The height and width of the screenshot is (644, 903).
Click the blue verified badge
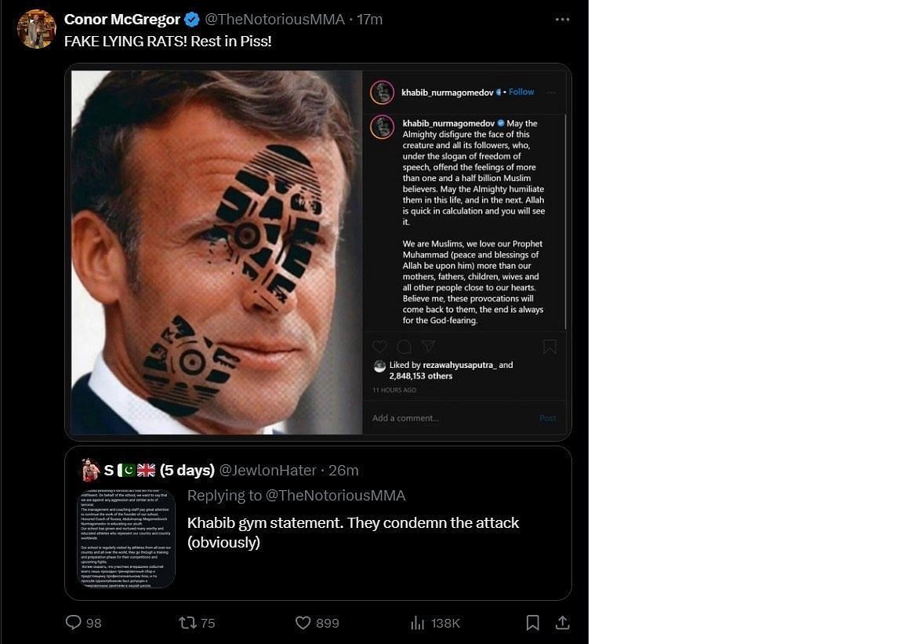192,20
